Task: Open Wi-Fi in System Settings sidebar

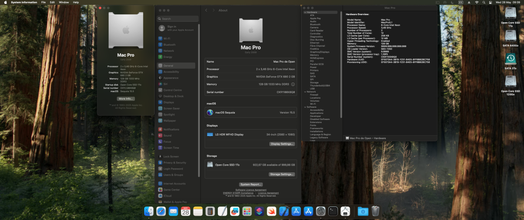Action: 176,38
